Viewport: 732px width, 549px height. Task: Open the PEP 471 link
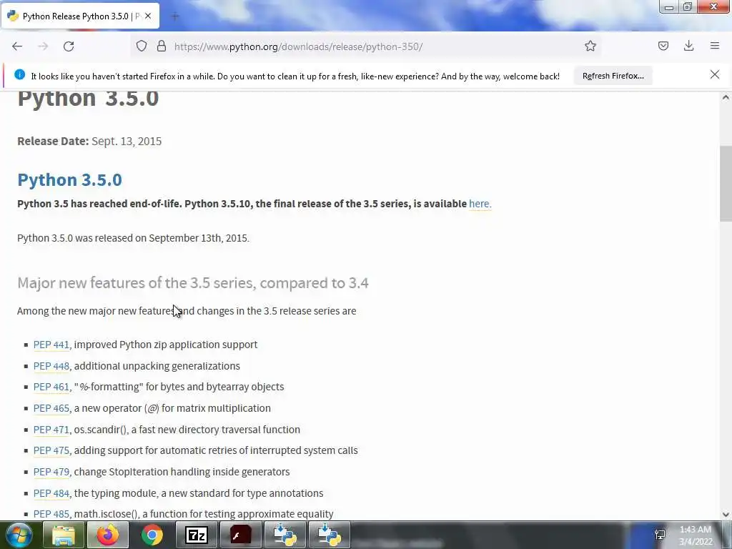tap(51, 430)
